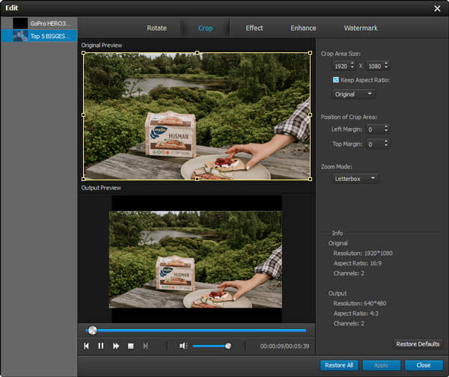Click the timecode 00:00:09/00:05:39

click(x=284, y=346)
